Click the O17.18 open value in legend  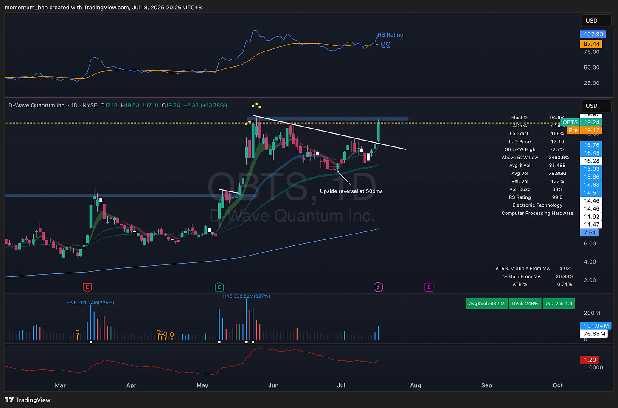click(x=109, y=105)
